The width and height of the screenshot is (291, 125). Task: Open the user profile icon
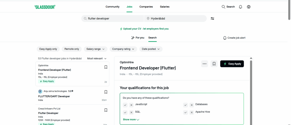(249, 7)
